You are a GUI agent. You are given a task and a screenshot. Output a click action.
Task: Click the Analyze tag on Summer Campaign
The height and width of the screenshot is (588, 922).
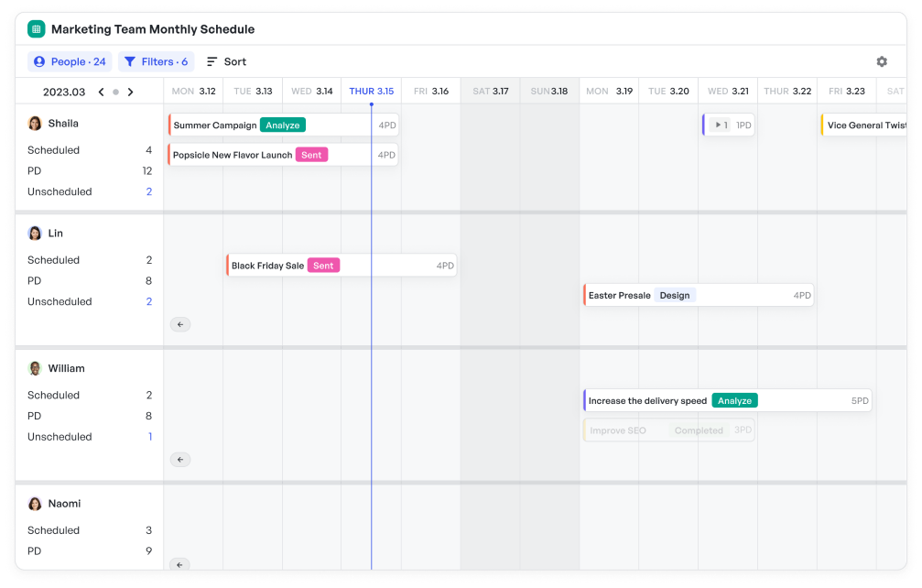tap(282, 125)
